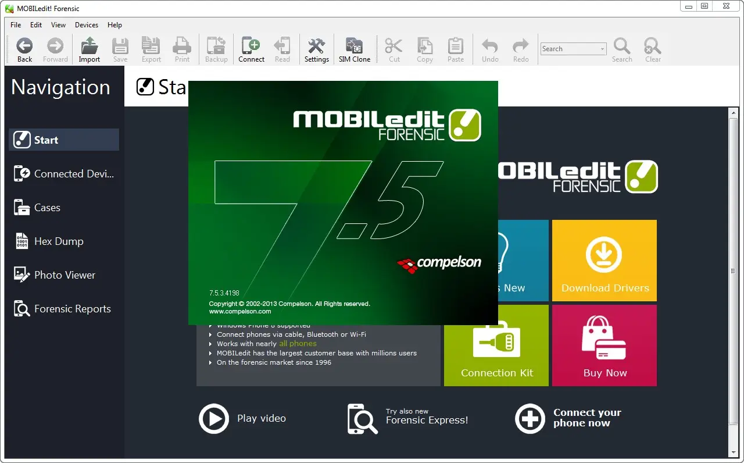This screenshot has height=463, width=744.
Task: Click Connect your phone now
Action: point(568,418)
